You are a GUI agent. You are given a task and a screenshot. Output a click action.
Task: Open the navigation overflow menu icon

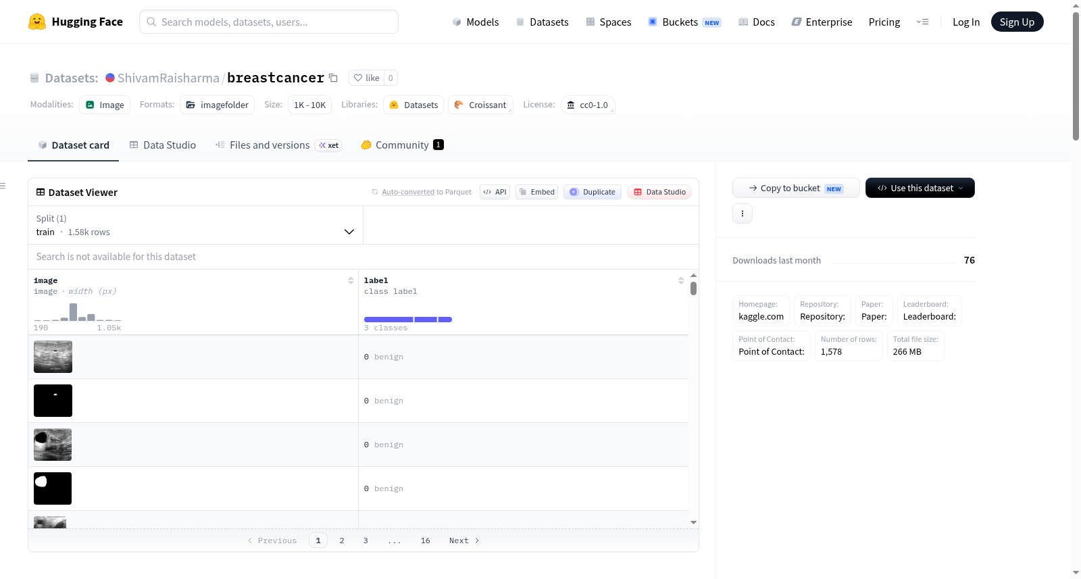pyautogui.click(x=922, y=22)
